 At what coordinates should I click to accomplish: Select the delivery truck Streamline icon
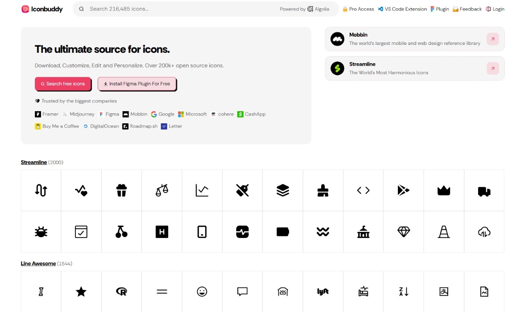(484, 190)
